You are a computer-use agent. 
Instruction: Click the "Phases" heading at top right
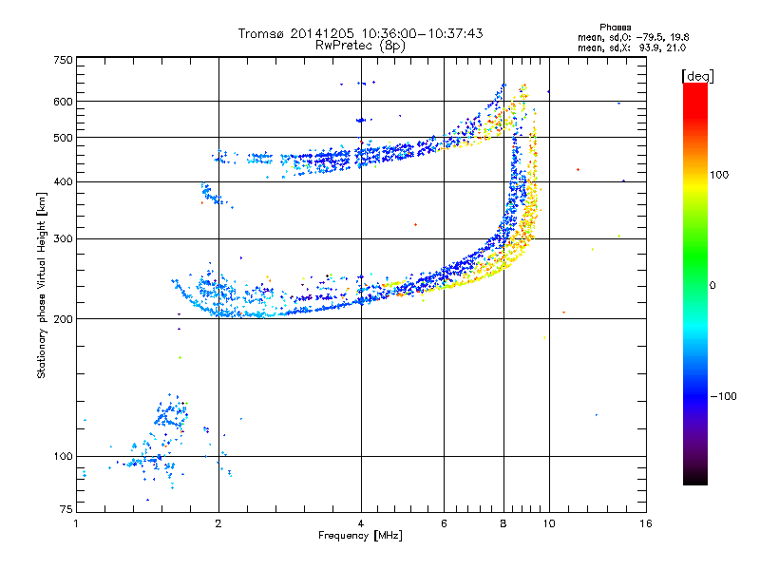coord(615,28)
